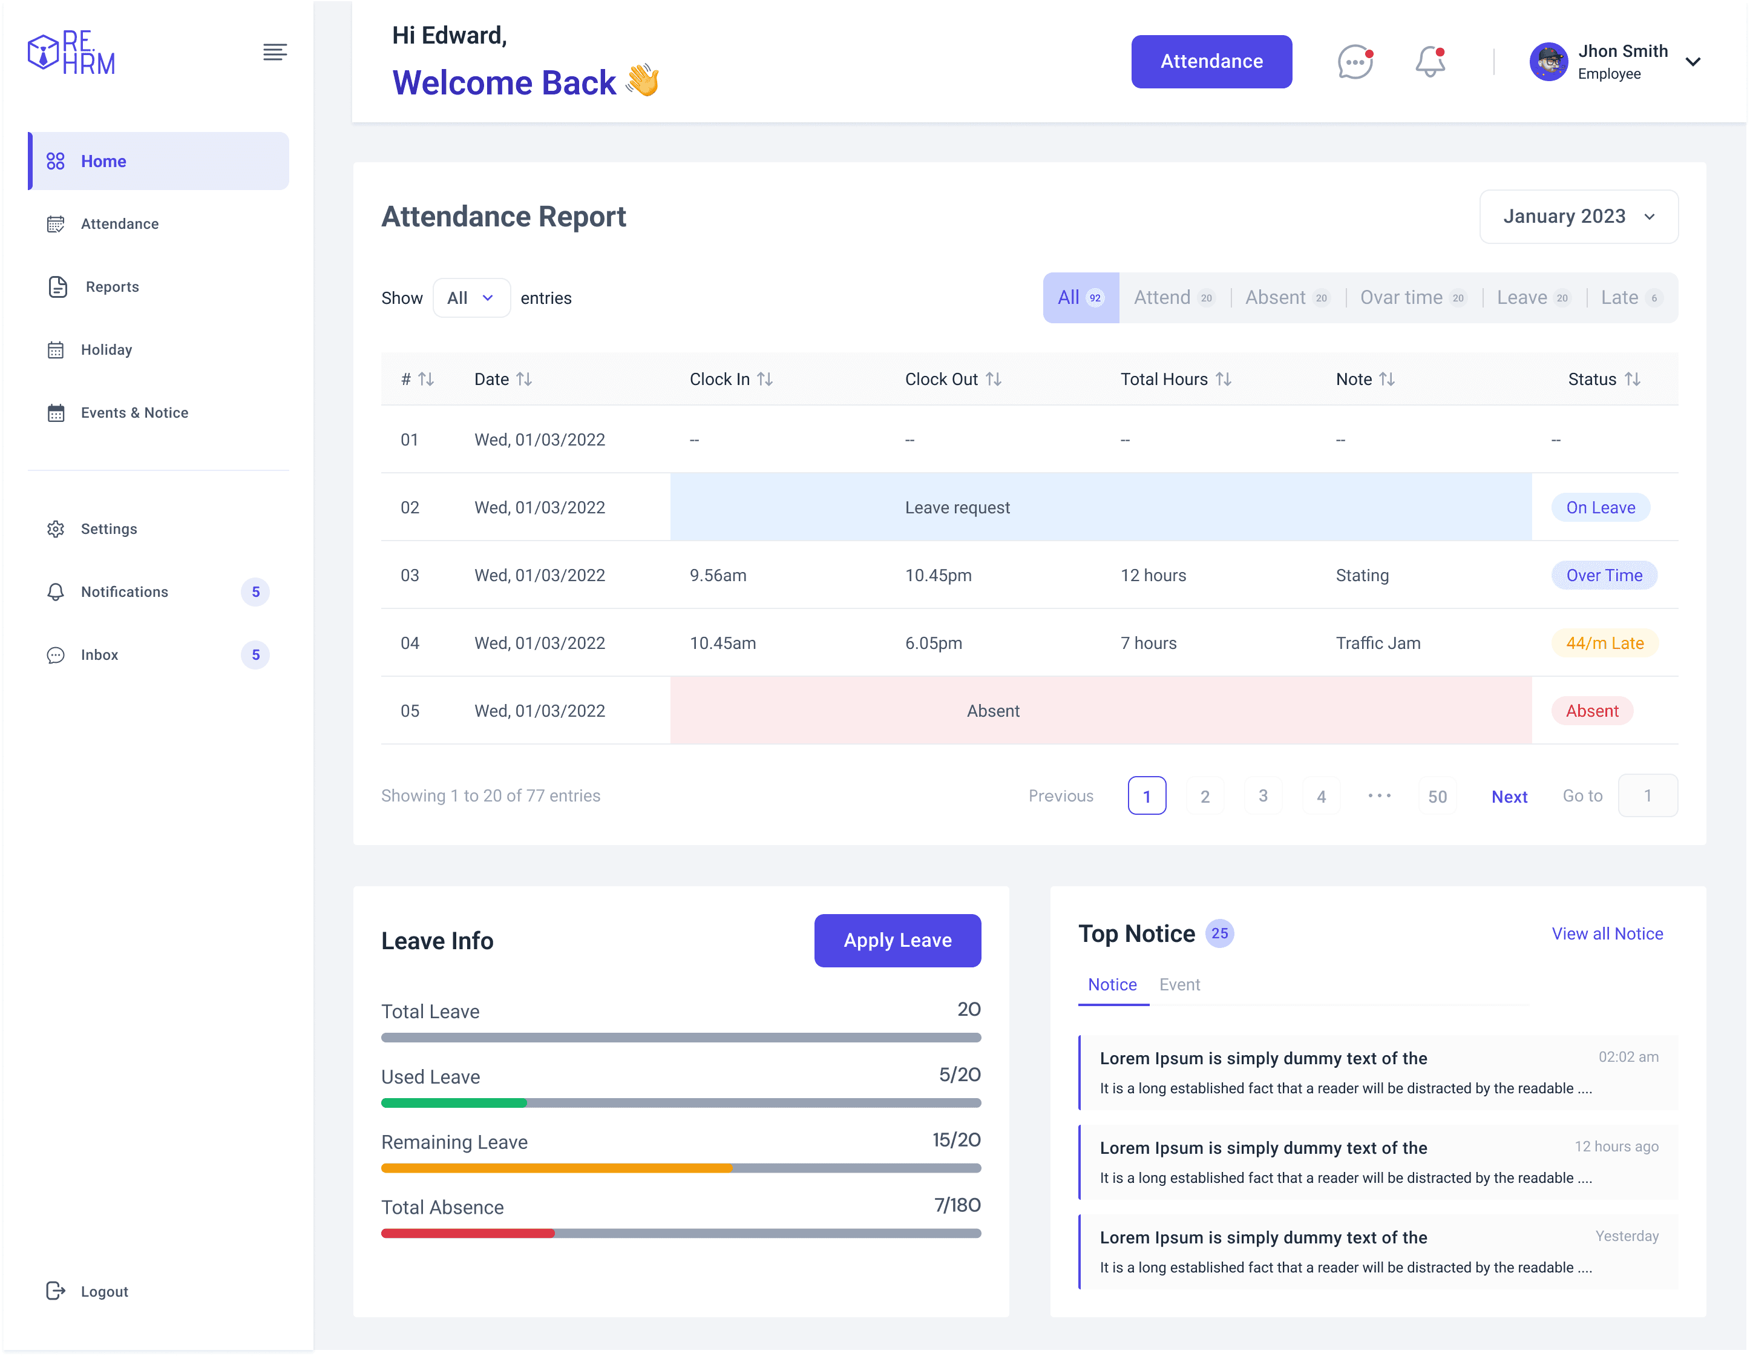Click the blue Attendance header button

pos(1211,62)
